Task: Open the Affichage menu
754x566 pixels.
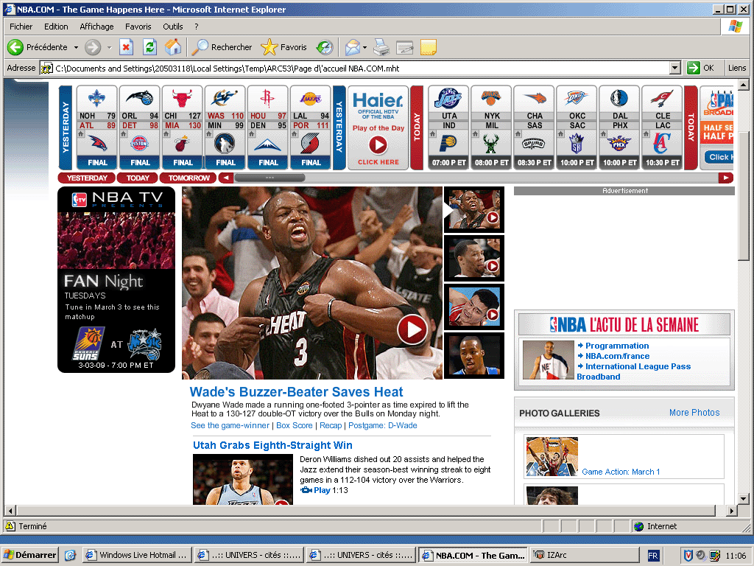Action: point(96,27)
